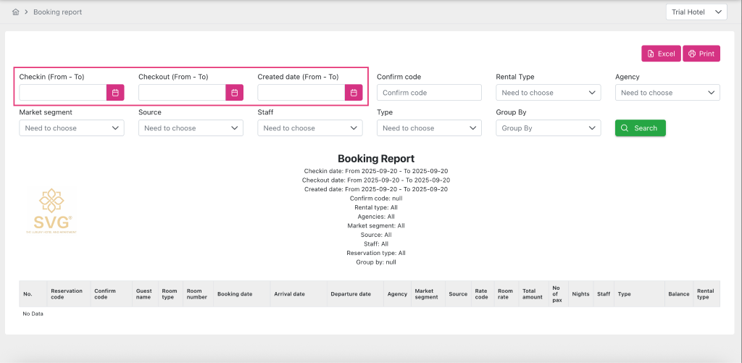Print the booking report
Screen dimensions: 742x363
(x=701, y=54)
